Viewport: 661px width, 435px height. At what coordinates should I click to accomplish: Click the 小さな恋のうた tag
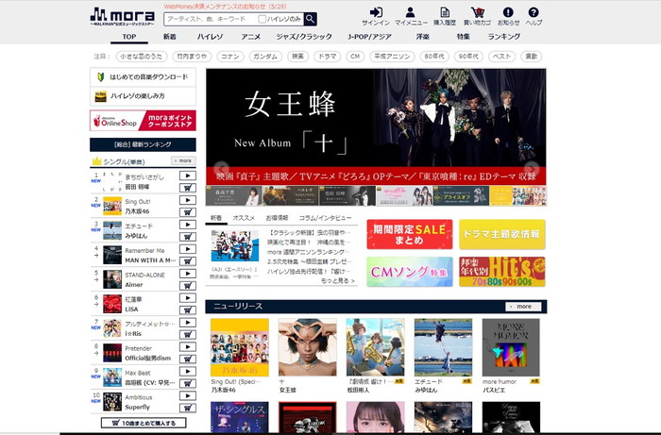click(142, 57)
